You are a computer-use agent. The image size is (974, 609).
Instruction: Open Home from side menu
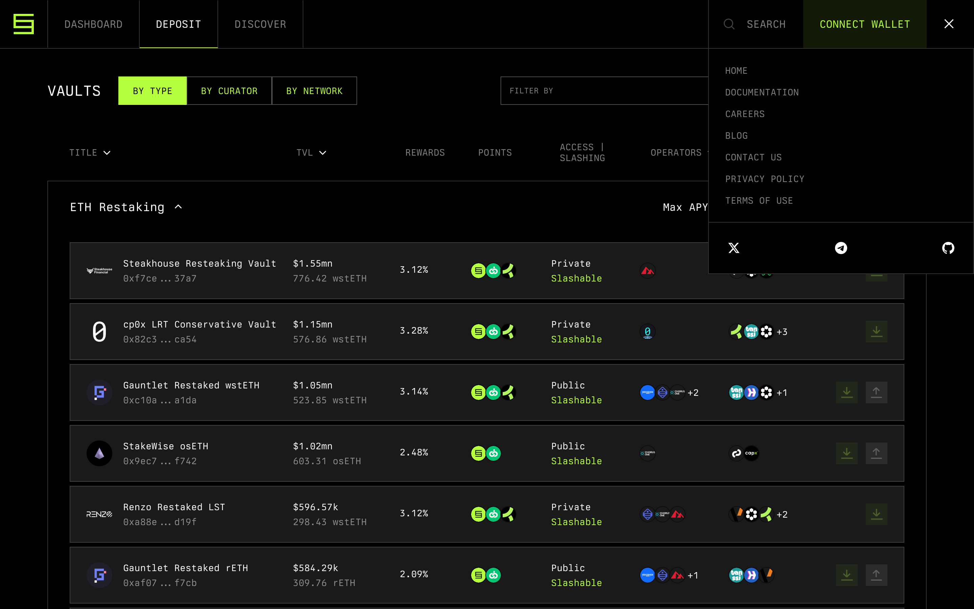click(x=736, y=71)
